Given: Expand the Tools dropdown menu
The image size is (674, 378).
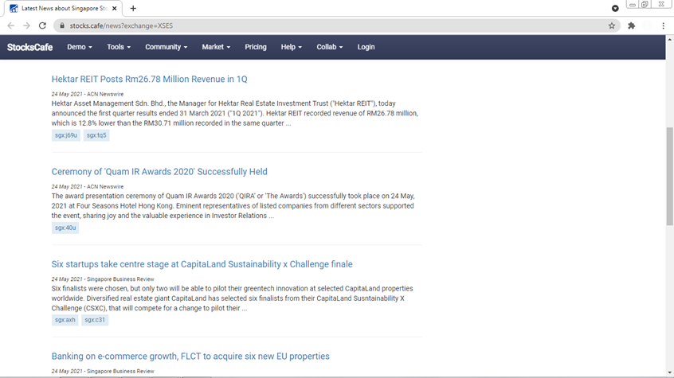Looking at the screenshot, I should pyautogui.click(x=119, y=47).
